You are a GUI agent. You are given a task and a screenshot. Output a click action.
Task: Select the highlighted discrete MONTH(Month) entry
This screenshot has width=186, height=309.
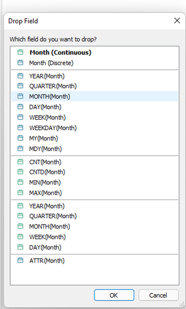(x=95, y=96)
